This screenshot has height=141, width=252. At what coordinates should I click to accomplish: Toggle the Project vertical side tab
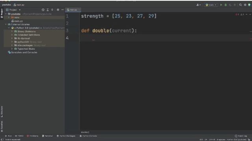pos(2,13)
